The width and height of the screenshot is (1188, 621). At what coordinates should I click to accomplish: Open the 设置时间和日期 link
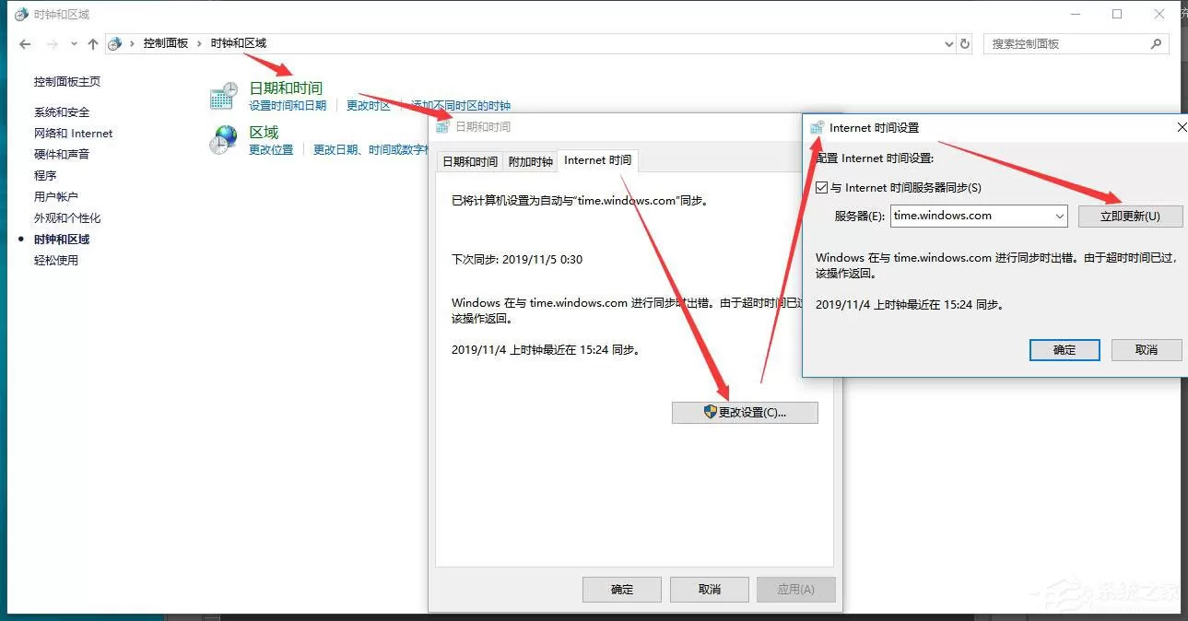point(288,105)
